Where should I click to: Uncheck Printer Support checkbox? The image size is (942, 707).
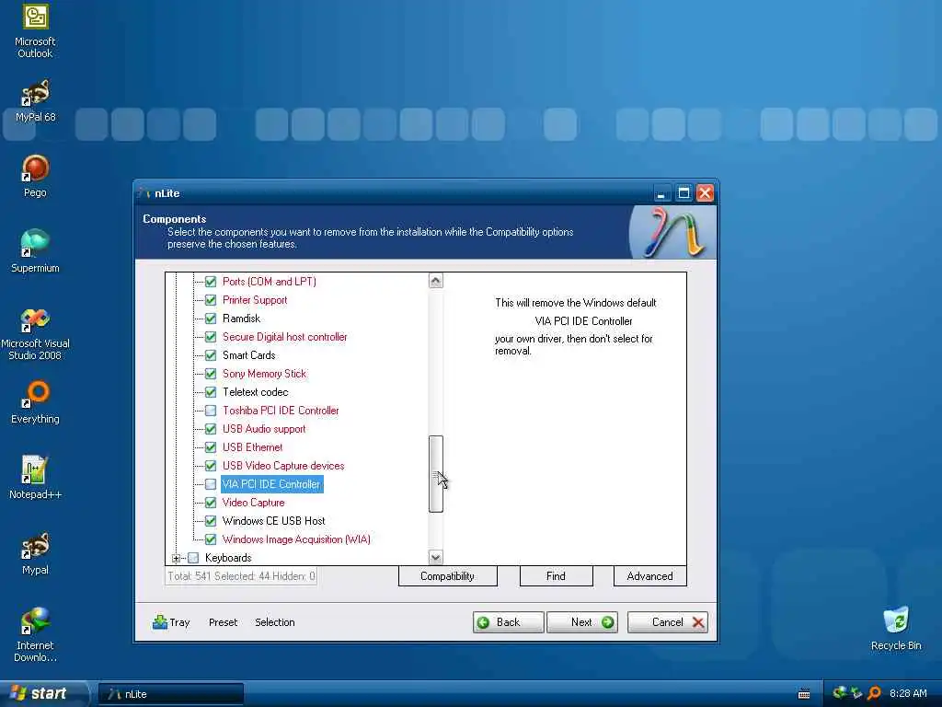[211, 300]
